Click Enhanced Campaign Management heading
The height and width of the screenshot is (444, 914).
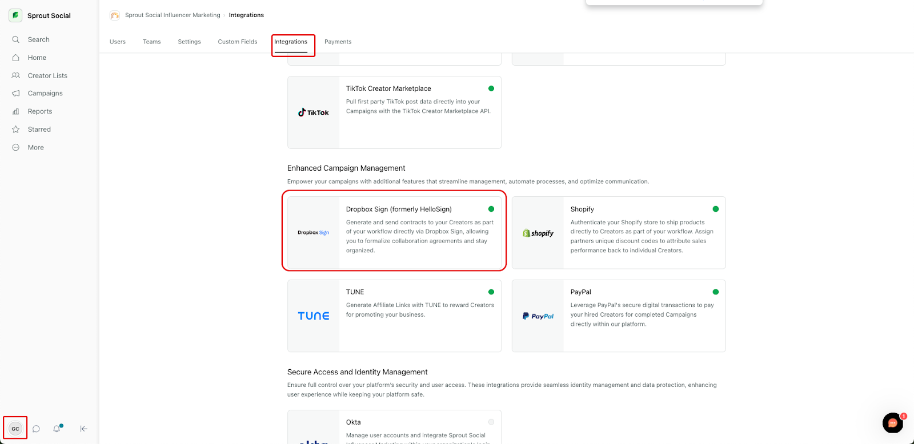(x=346, y=168)
